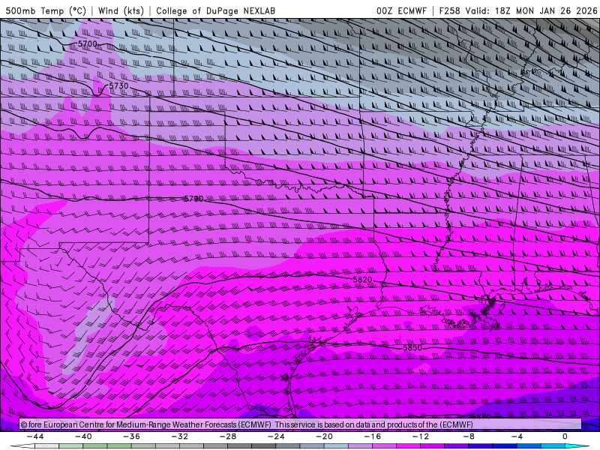Viewport: 600px width, 450px height.
Task: Click the ECMWF copyright notice banner
Action: 301,424
